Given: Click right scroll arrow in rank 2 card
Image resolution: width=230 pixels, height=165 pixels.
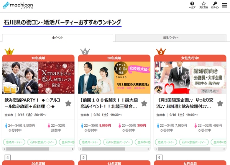Looking at the screenshot, I should (x=148, y=149).
